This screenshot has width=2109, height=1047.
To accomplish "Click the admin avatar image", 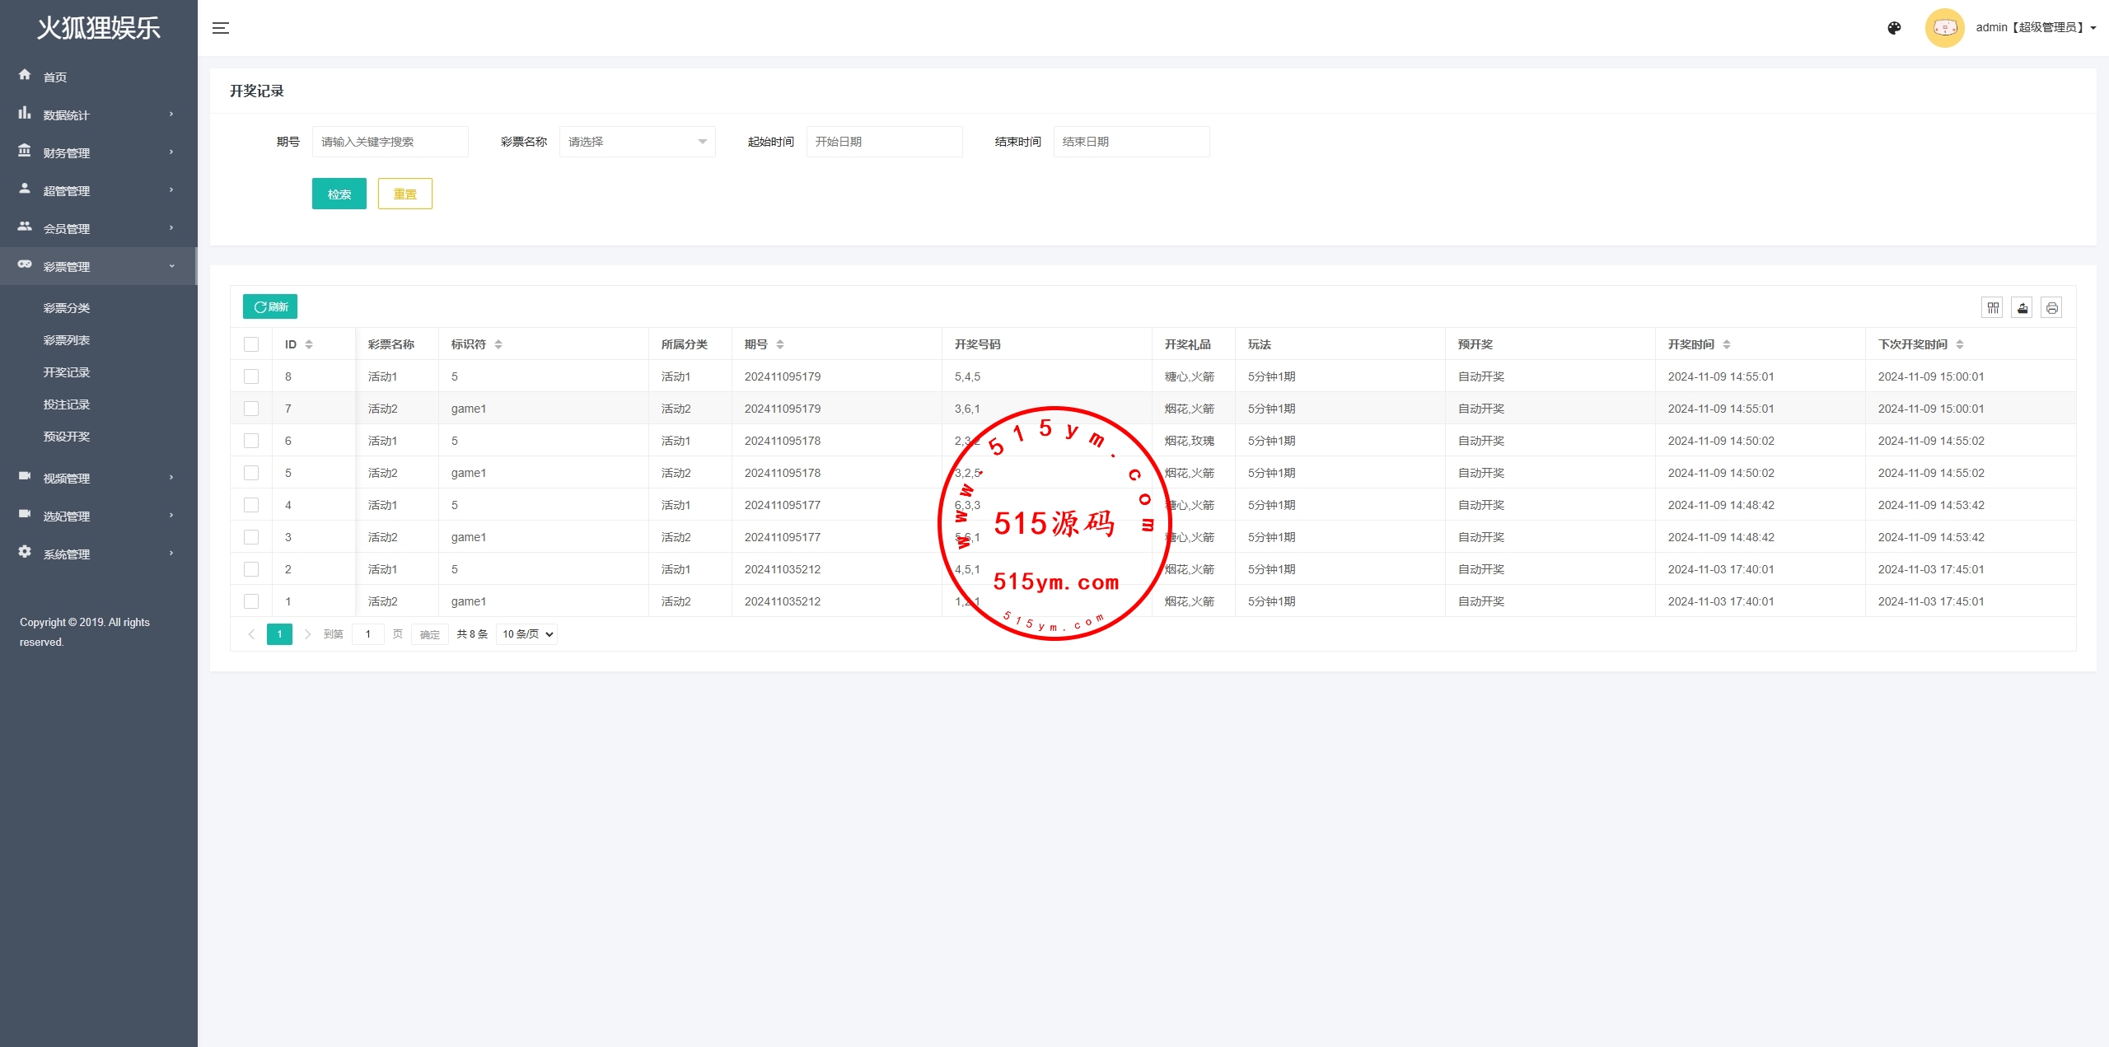I will (x=1944, y=28).
